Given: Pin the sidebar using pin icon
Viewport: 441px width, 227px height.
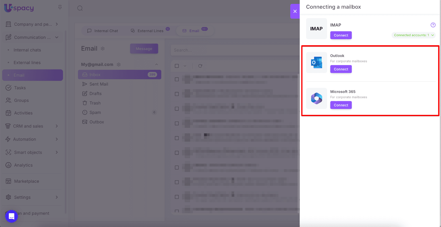Looking at the screenshot, I should [x=60, y=7].
